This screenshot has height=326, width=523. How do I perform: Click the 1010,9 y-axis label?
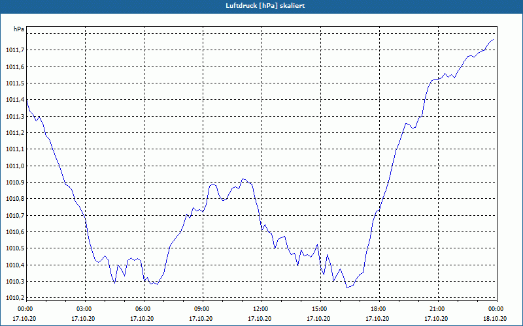tap(15, 183)
